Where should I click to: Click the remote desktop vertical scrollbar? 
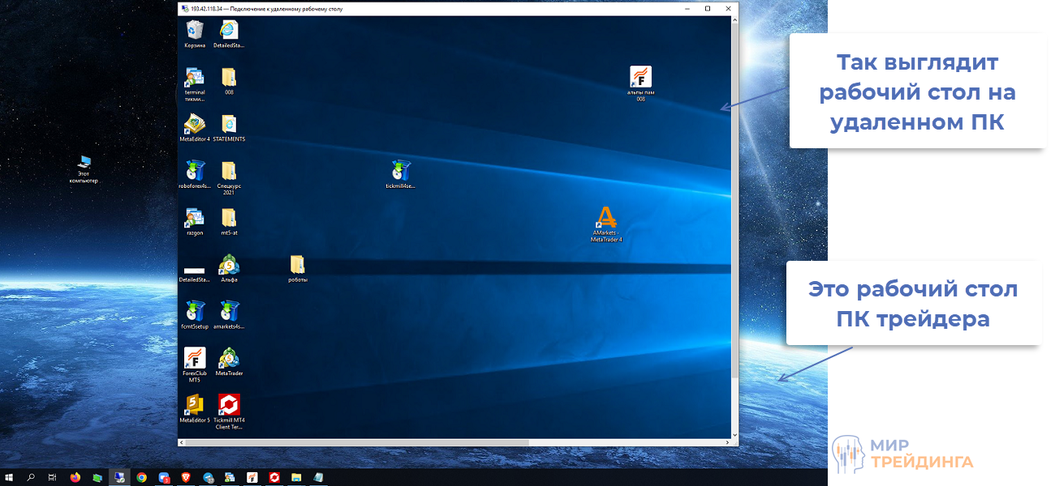tap(735, 202)
